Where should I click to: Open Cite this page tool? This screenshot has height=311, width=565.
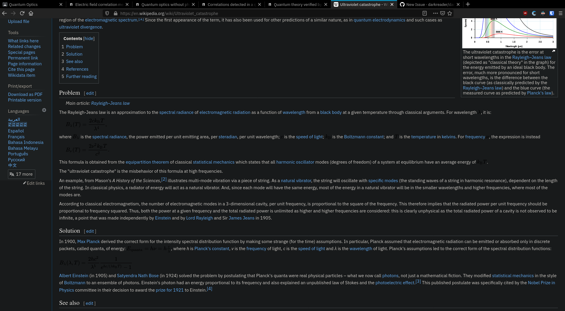tap(21, 69)
